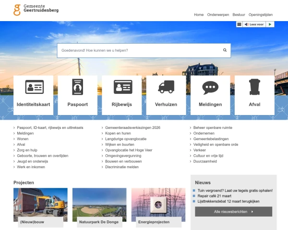Open the Gemeenteraadsverkiezingen 2026 link
This screenshot has width=288, height=230.
(132, 128)
